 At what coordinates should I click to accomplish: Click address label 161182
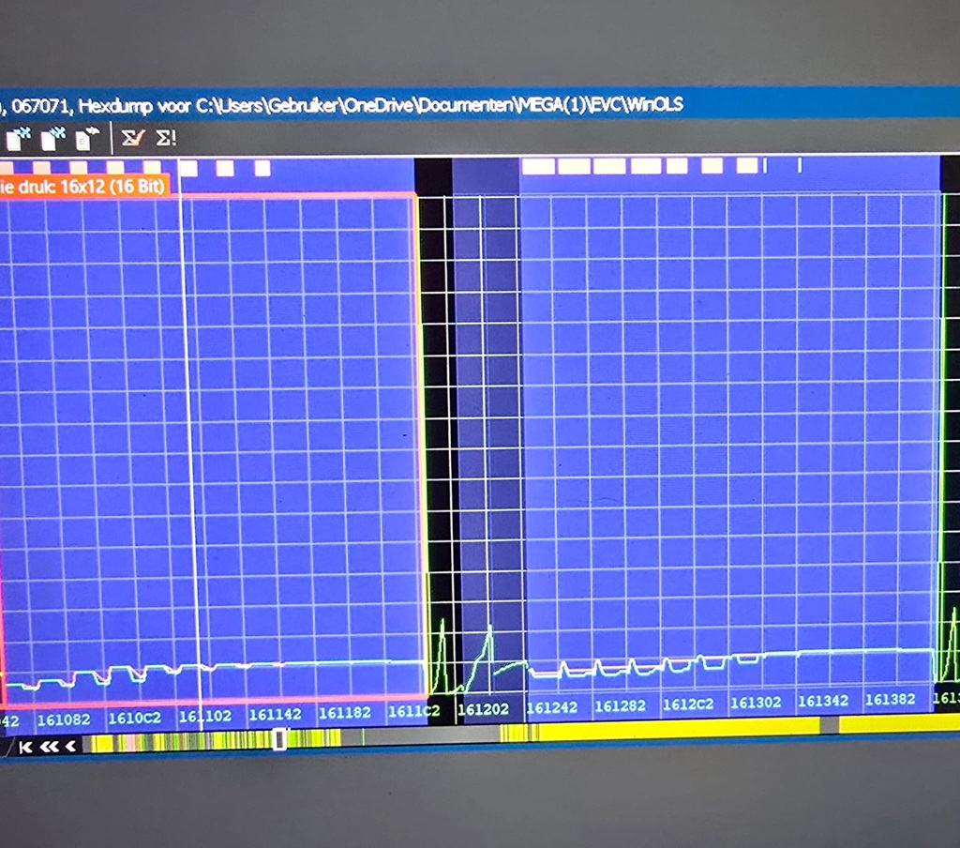[345, 713]
